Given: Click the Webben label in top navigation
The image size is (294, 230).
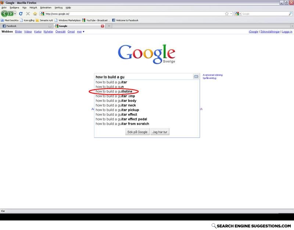Looking at the screenshot, I should [7, 32].
